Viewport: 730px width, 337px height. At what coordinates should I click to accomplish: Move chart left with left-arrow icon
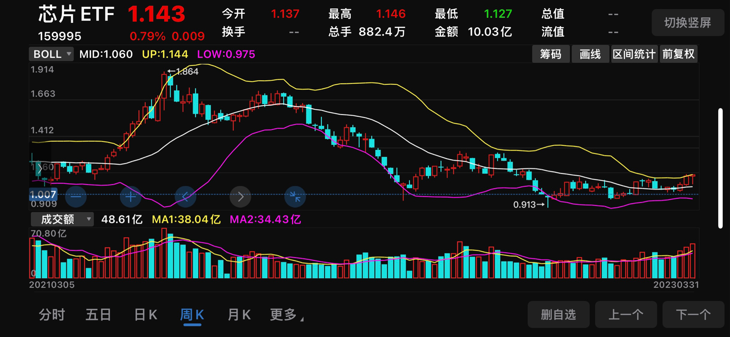(x=185, y=197)
